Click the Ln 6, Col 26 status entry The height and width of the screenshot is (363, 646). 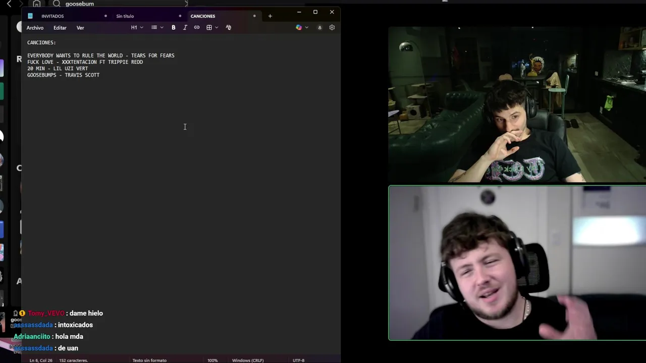[41, 360]
